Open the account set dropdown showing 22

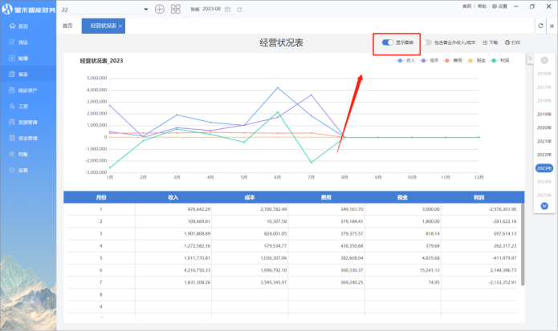click(104, 10)
